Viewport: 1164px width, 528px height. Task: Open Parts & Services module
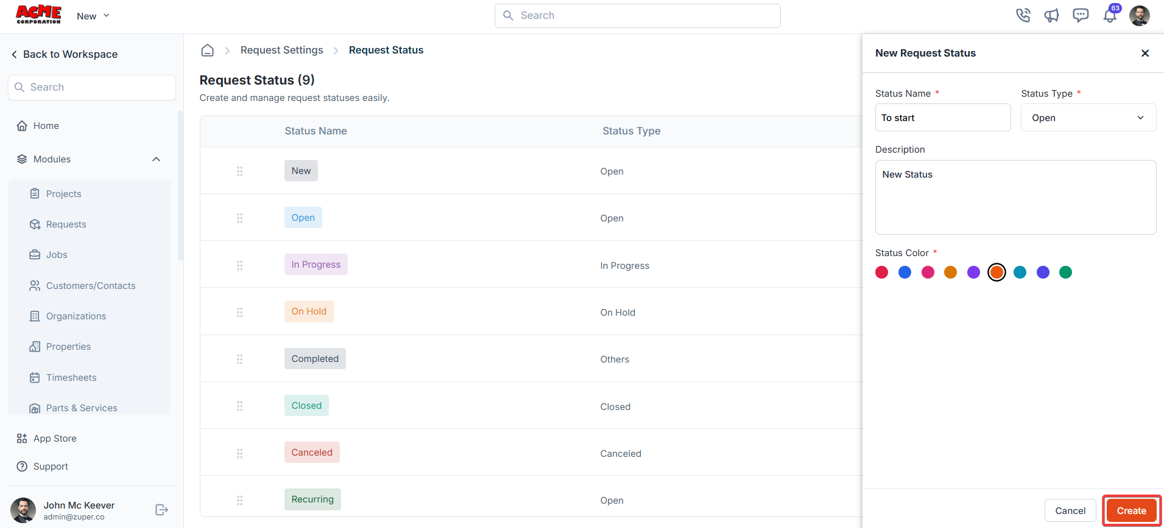73,408
